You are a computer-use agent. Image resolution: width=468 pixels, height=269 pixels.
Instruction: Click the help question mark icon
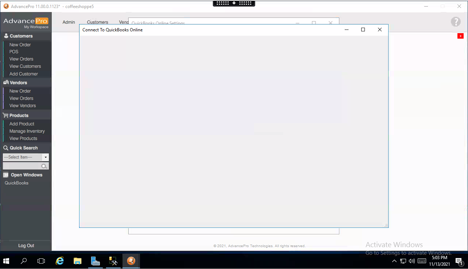pos(456,22)
